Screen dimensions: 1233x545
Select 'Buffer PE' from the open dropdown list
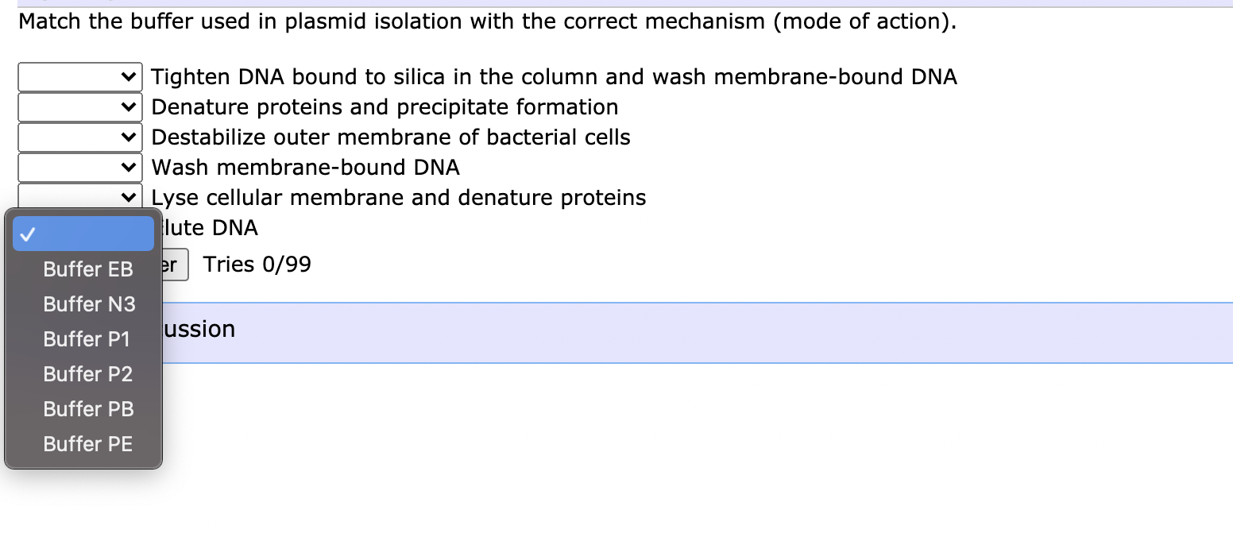tap(87, 443)
